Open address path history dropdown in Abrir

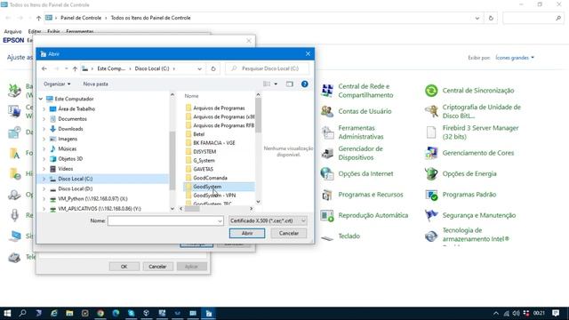pos(199,68)
